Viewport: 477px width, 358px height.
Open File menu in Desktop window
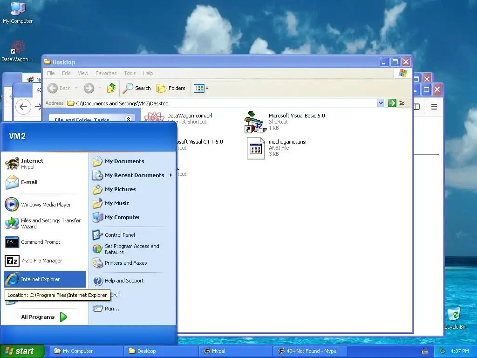pos(51,73)
